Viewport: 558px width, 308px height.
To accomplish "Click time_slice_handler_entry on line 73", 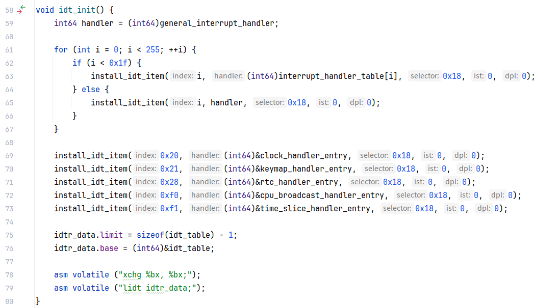I will click(x=315, y=209).
